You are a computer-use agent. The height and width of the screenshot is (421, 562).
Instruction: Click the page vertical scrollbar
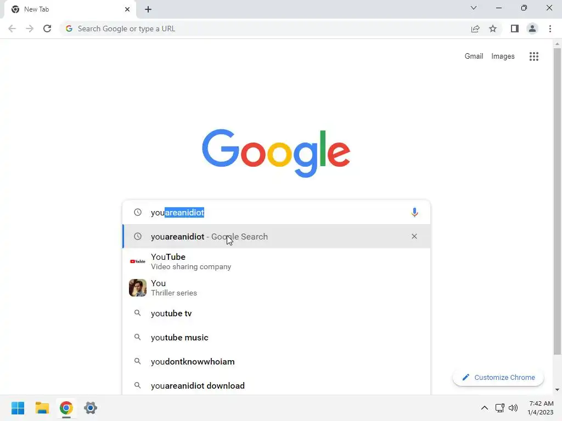tap(557, 201)
